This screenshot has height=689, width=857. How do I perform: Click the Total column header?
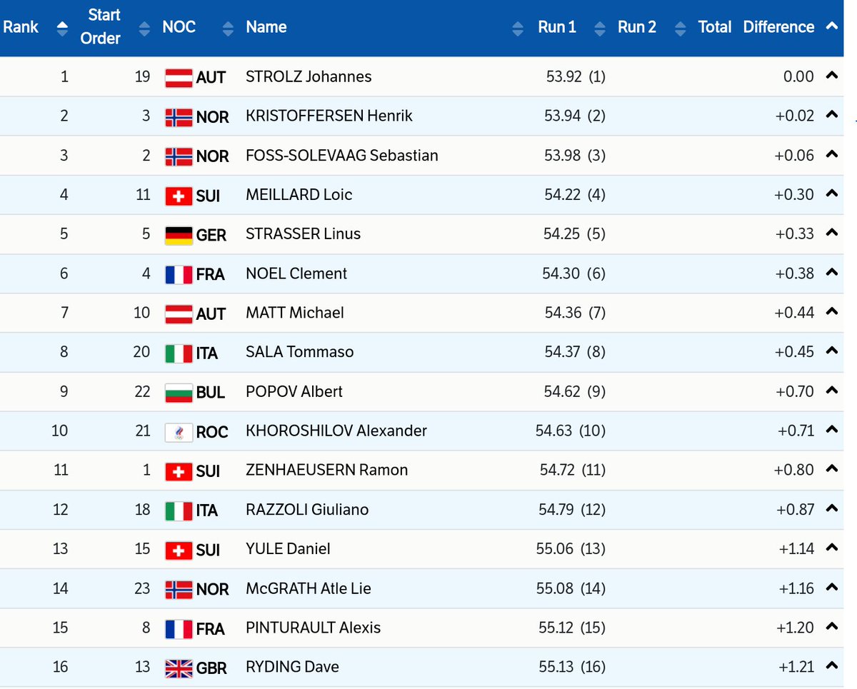715,27
